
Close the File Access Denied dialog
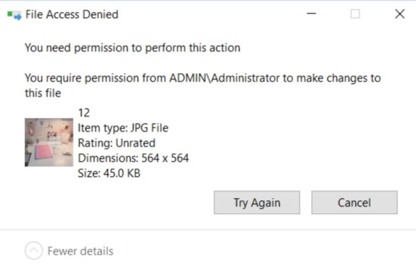[x=400, y=14]
